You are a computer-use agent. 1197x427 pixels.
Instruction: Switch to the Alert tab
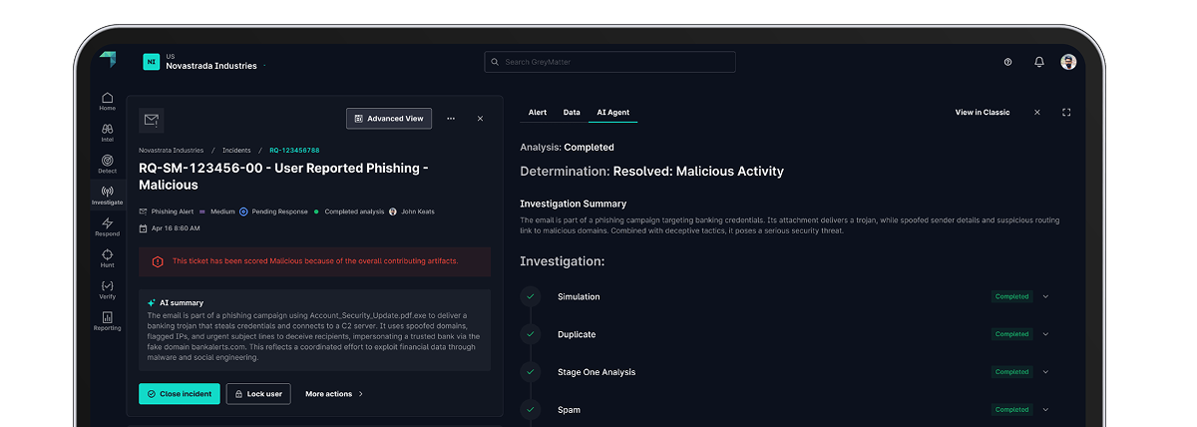538,113
